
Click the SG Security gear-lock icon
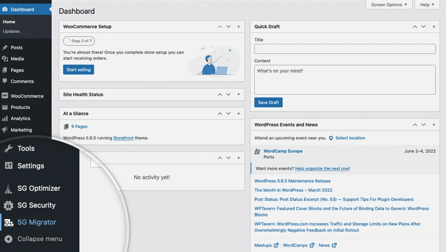coord(8,205)
